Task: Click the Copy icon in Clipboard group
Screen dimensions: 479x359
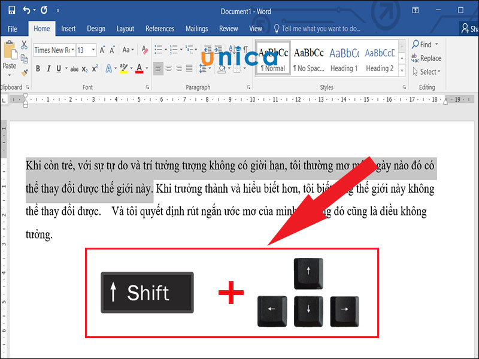Action: [24, 58]
